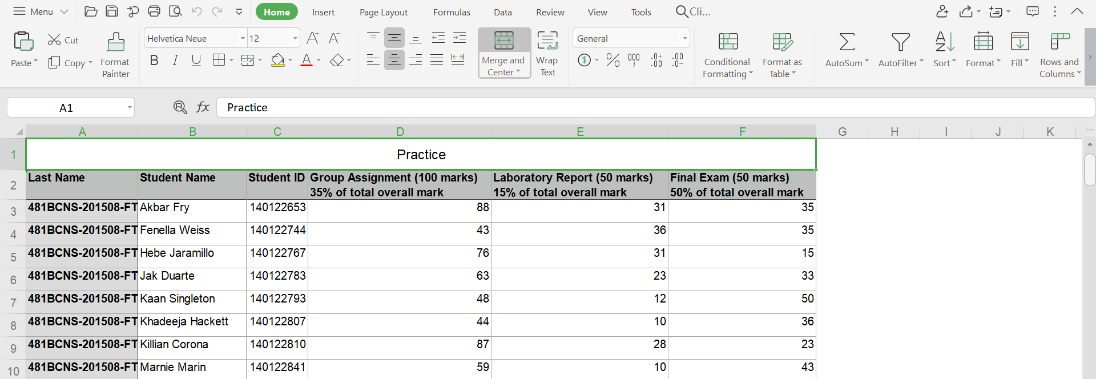Open the Insert Function fx dialog

click(203, 107)
